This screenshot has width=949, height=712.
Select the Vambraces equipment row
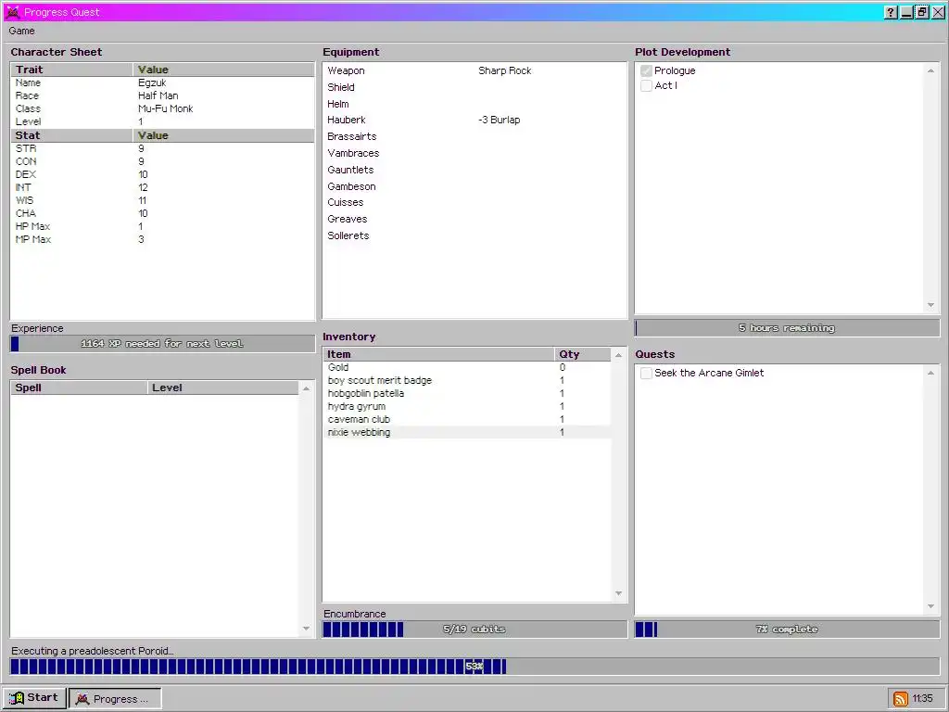(x=475, y=153)
